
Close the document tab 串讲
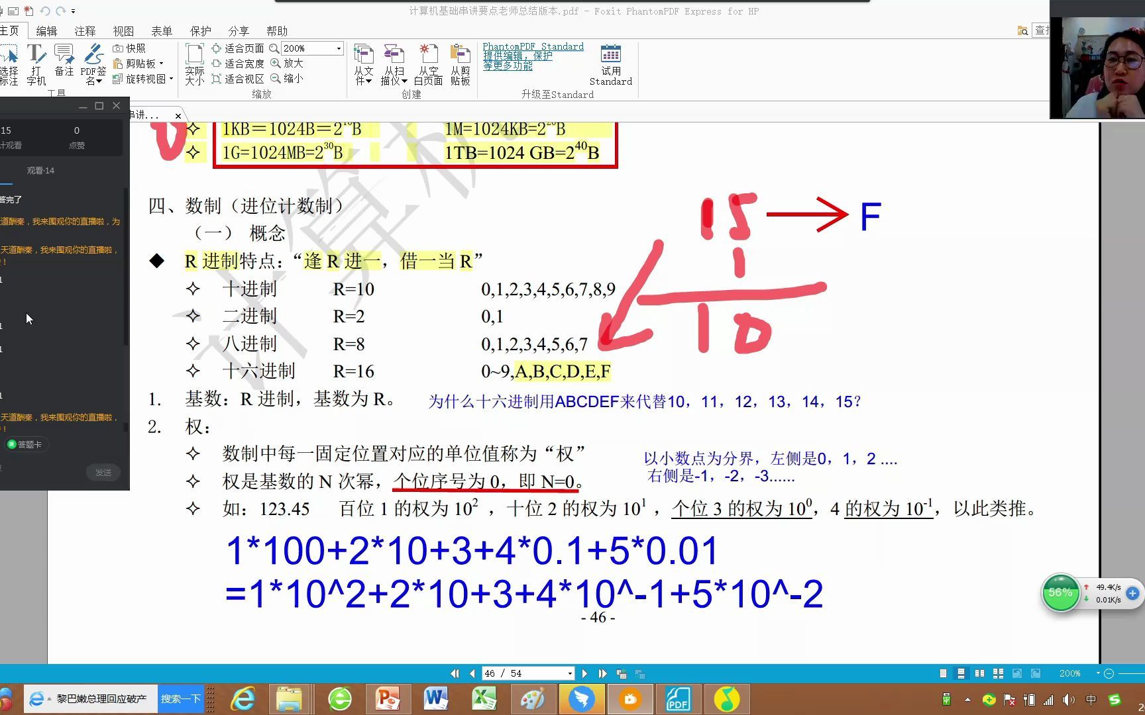[178, 116]
